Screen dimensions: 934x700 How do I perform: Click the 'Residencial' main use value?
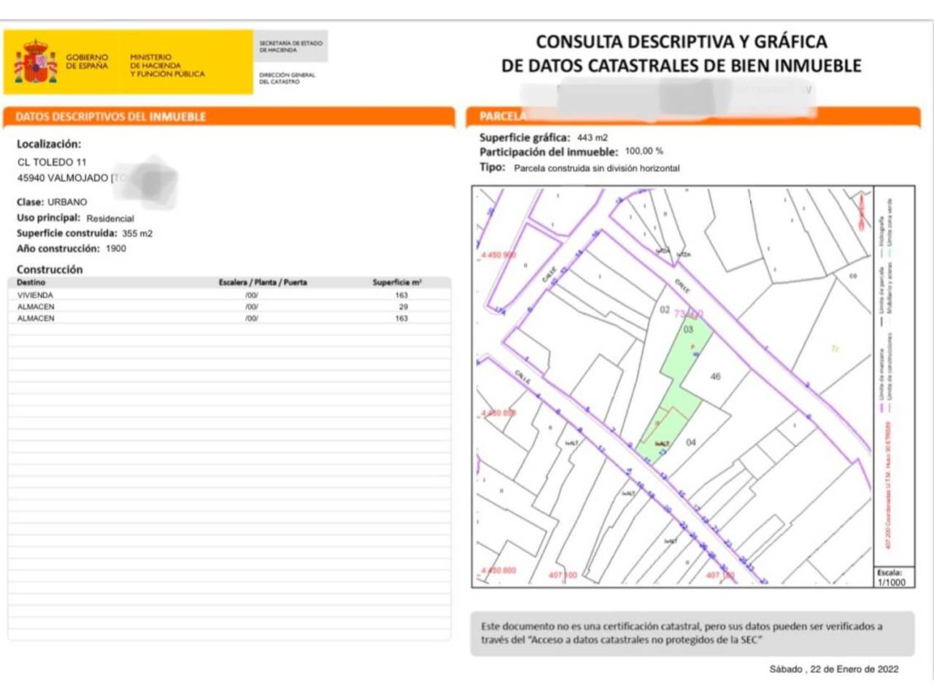[110, 219]
